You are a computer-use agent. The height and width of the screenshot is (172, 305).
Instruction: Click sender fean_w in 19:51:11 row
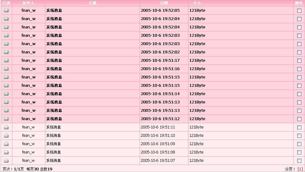28,127
